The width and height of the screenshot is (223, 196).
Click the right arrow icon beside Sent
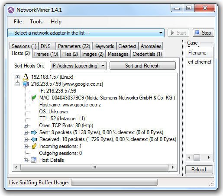pyautogui.click(x=34, y=132)
